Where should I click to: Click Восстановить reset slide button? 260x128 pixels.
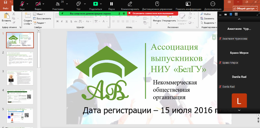point(42,18)
